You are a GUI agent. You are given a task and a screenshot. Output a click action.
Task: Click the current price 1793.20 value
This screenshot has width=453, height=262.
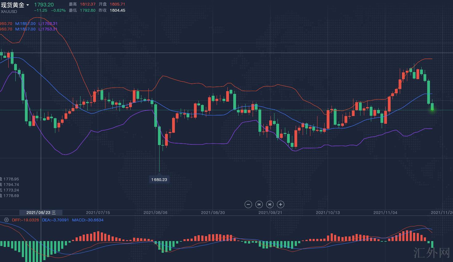(x=44, y=5)
